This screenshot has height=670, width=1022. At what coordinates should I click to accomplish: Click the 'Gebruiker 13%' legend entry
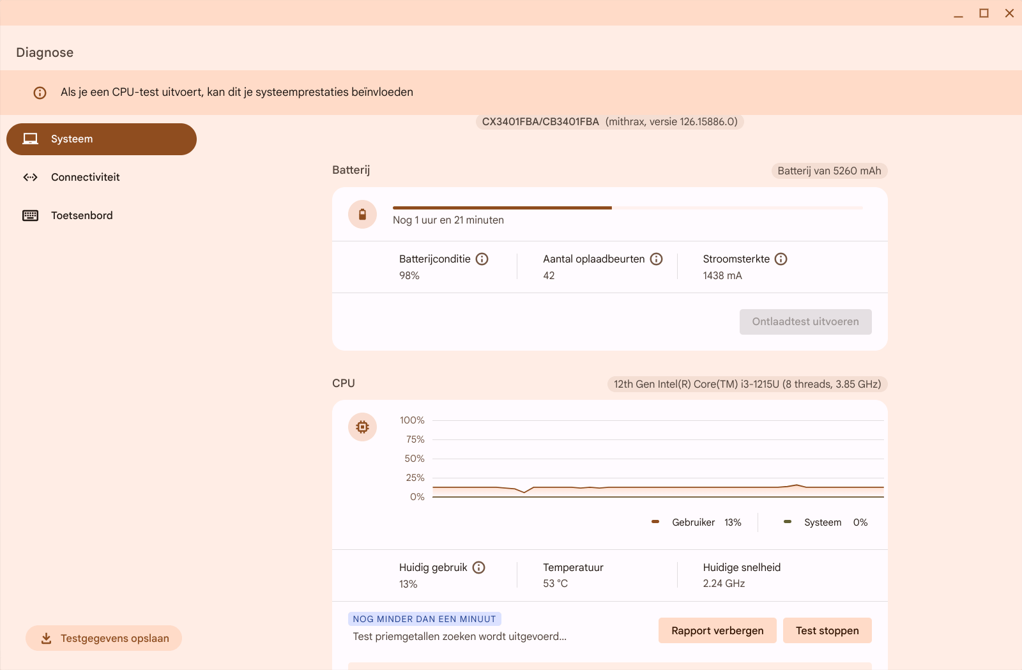pyautogui.click(x=696, y=522)
